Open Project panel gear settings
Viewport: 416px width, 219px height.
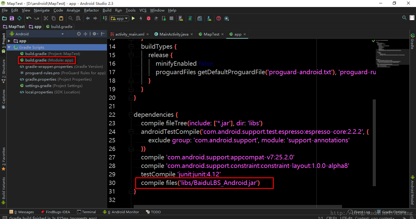click(x=95, y=34)
